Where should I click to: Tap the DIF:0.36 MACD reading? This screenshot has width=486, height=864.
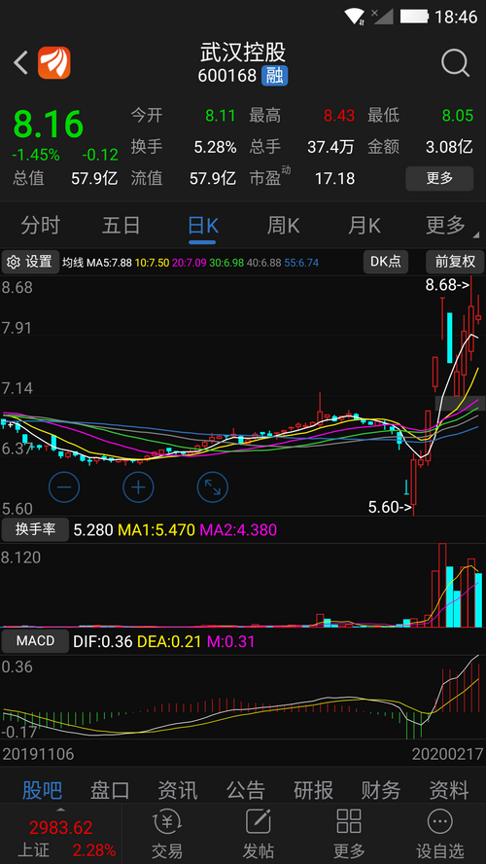click(x=102, y=641)
